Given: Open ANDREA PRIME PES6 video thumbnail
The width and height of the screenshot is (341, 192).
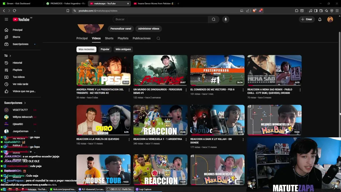Looking at the screenshot, I should (x=103, y=70).
